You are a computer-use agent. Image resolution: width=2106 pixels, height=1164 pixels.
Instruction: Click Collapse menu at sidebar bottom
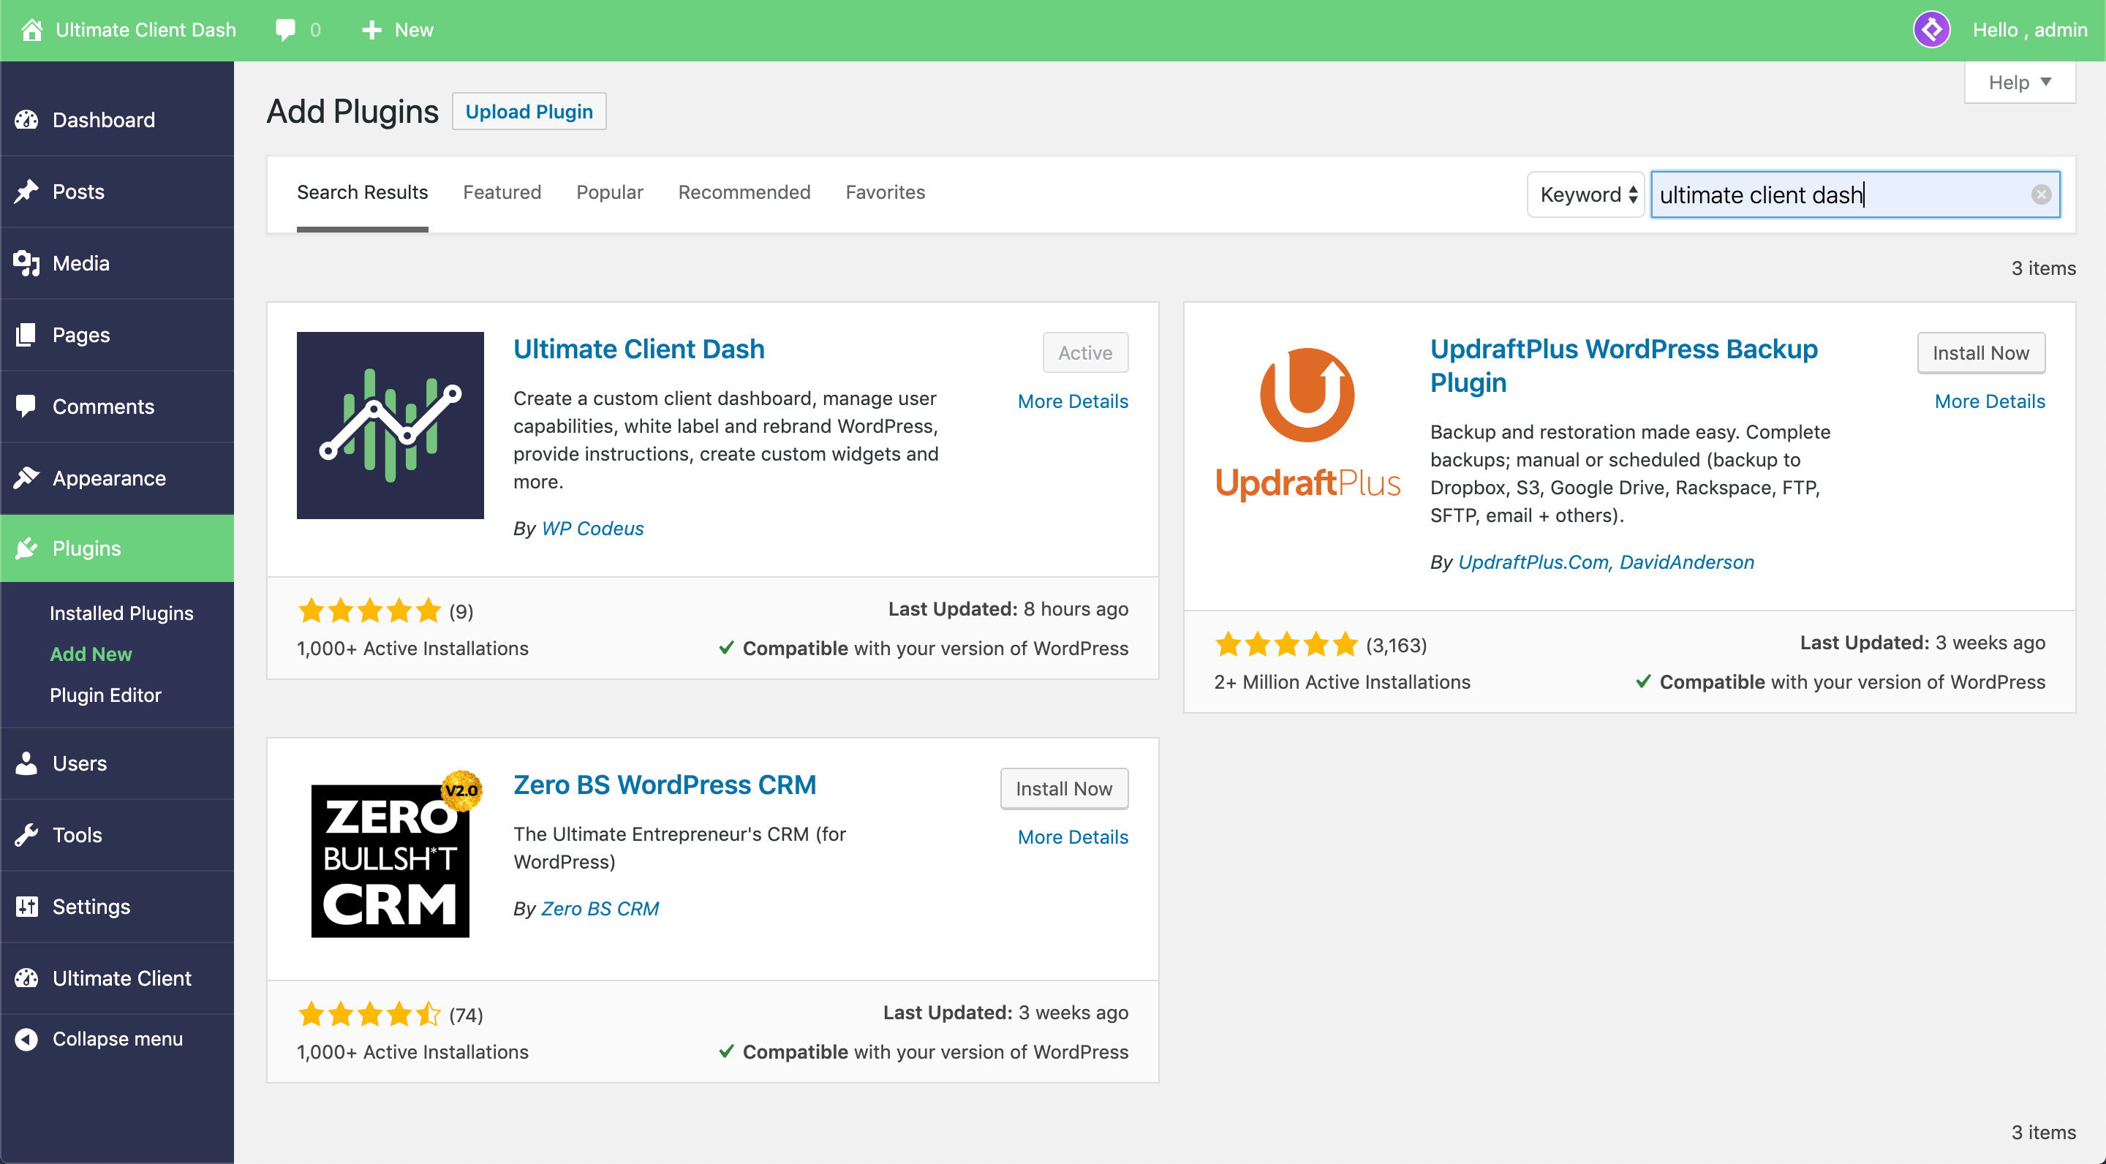[x=119, y=1040]
